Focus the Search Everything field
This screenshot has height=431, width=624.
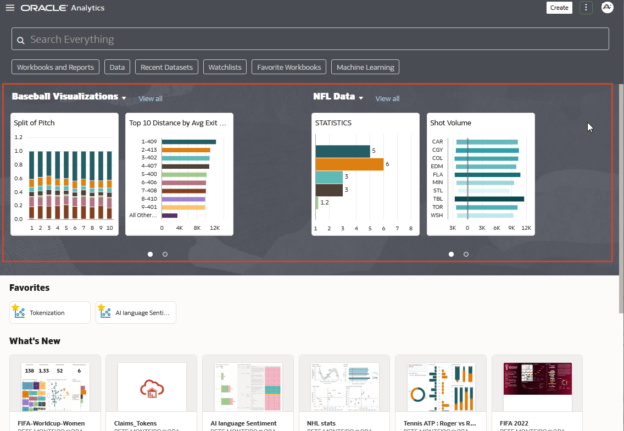click(310, 39)
